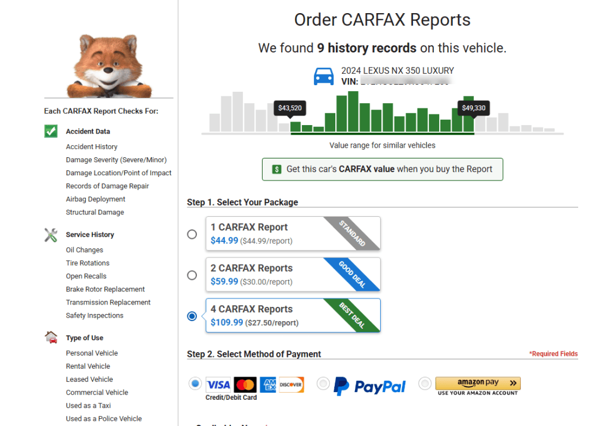
Task: Select the 1 CARFAX Report radio button
Action: [x=192, y=234]
